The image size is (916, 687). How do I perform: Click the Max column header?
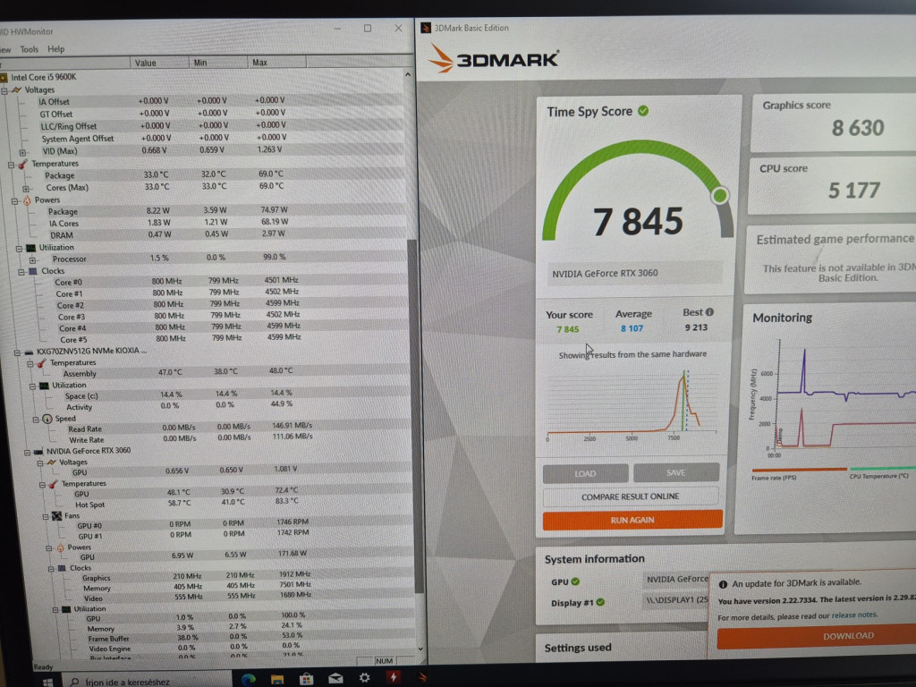[x=277, y=62]
